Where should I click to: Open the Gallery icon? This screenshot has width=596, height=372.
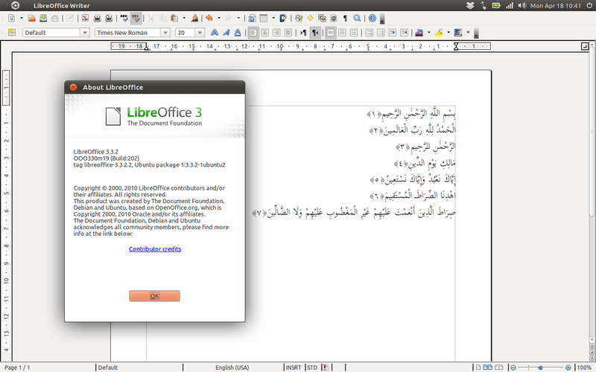[322, 18]
